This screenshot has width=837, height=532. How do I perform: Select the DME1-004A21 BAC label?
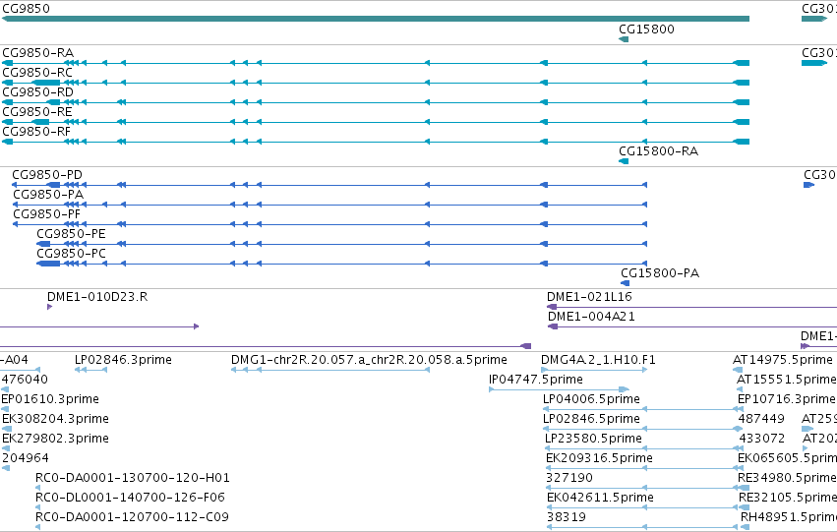[591, 317]
